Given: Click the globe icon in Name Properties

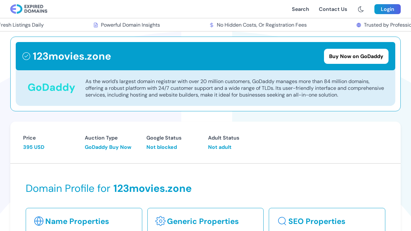Looking at the screenshot, I should 39,221.
